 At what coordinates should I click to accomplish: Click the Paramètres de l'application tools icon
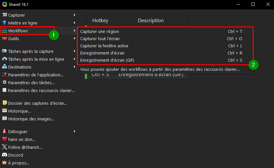coord(4,74)
